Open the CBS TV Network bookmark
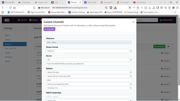This screenshot has width=180, height=101. pyautogui.click(x=16, y=12)
